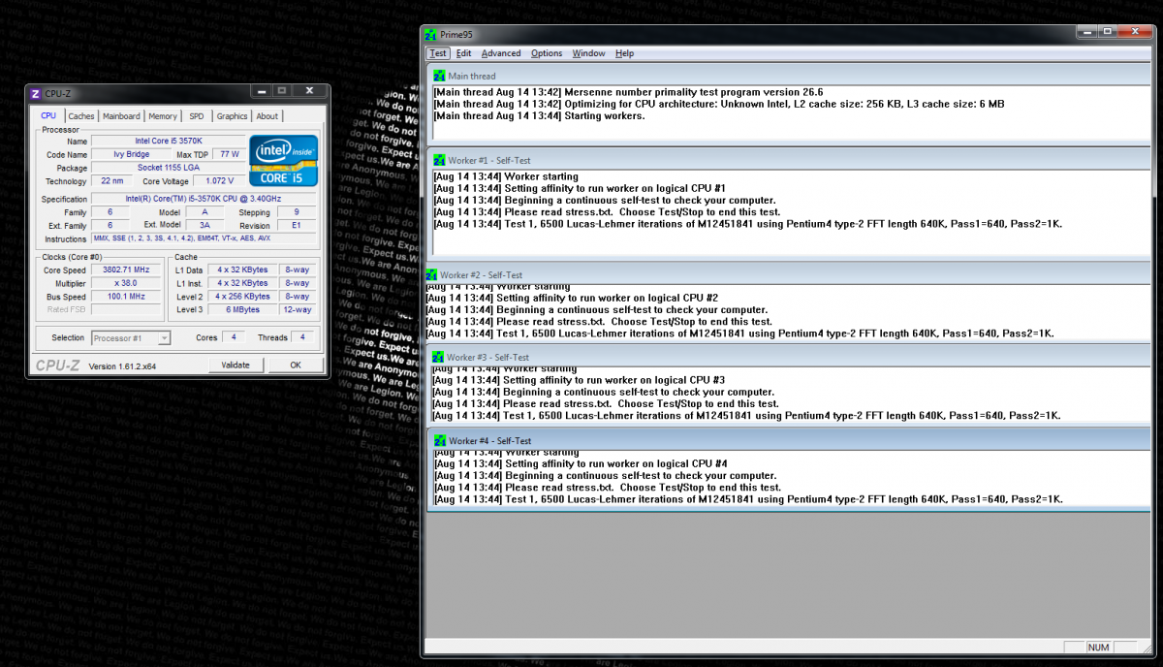Click the Code Name value 'Ivy Bridge'
The image size is (1163, 667).
(132, 154)
